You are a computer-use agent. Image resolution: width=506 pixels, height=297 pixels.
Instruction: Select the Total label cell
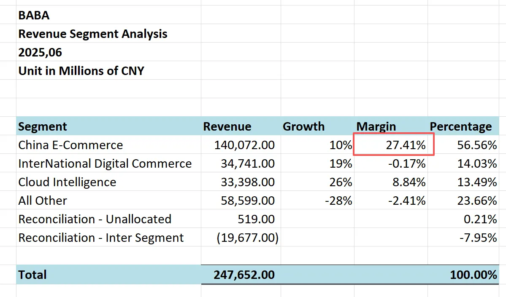pos(32,275)
